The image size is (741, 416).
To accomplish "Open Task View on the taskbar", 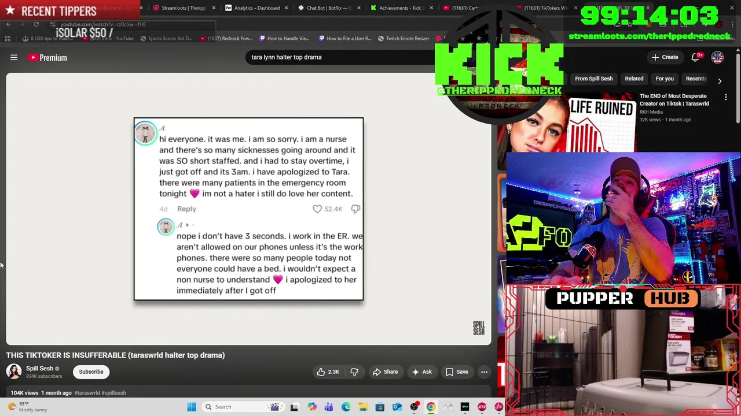I will 294,407.
